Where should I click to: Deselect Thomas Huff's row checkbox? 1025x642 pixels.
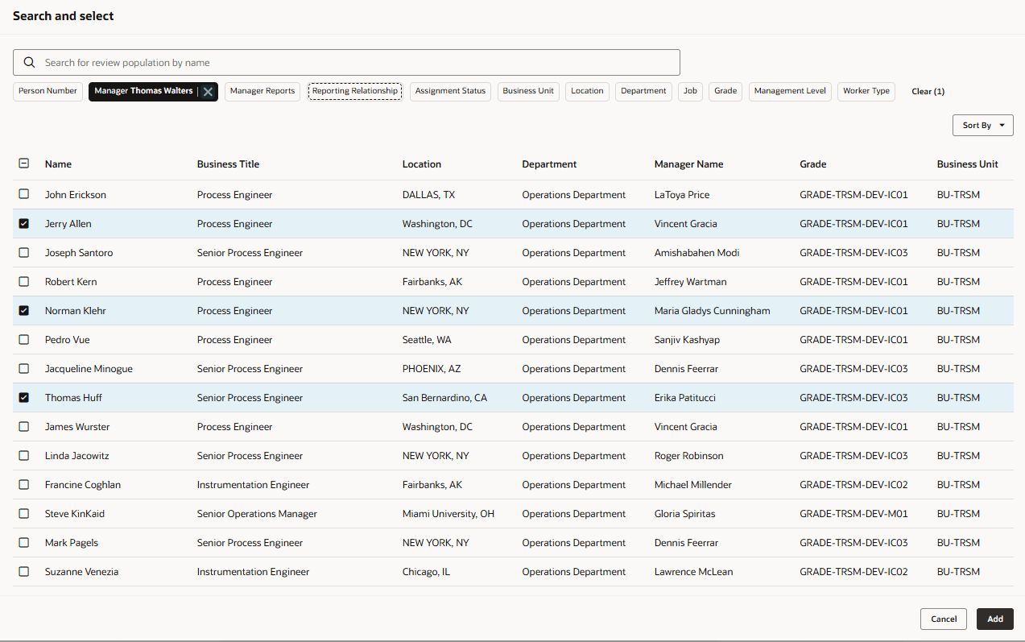tap(23, 397)
